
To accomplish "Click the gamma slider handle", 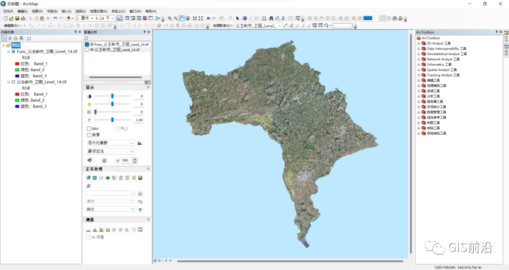I will [112, 120].
